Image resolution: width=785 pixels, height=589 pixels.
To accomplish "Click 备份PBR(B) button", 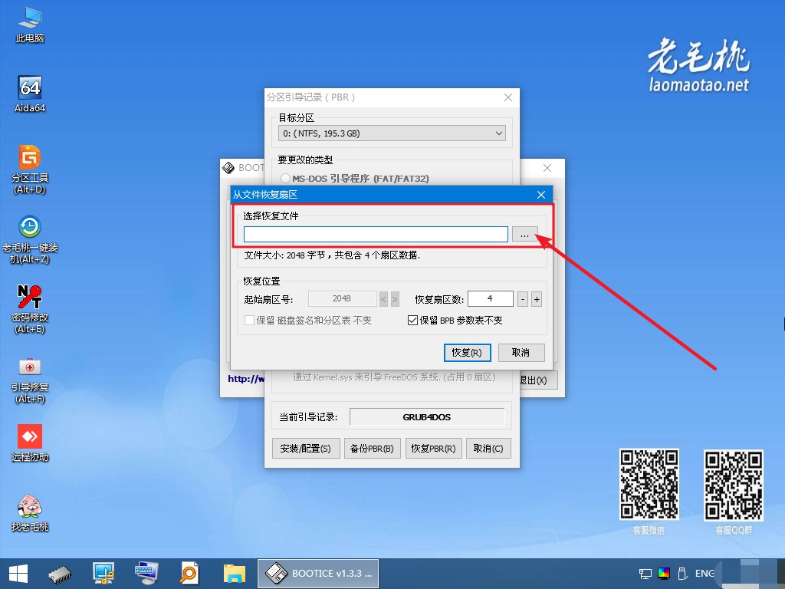I will 372,448.
